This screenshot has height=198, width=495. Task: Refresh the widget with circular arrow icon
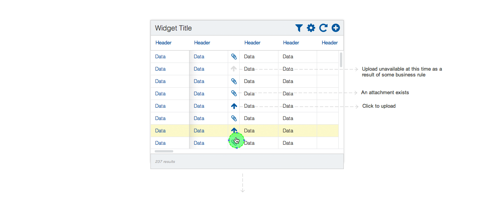pos(323,28)
